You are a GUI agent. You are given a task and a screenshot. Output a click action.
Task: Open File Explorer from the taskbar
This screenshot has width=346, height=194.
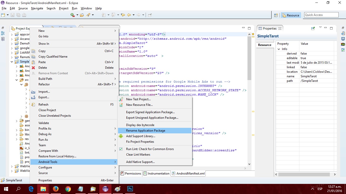[43, 189]
